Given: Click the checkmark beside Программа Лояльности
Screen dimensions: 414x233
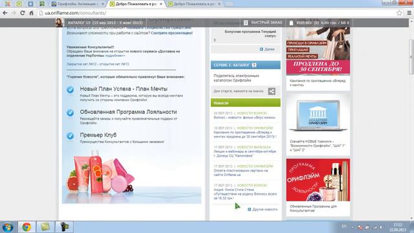Looking at the screenshot, I should coord(71,113).
